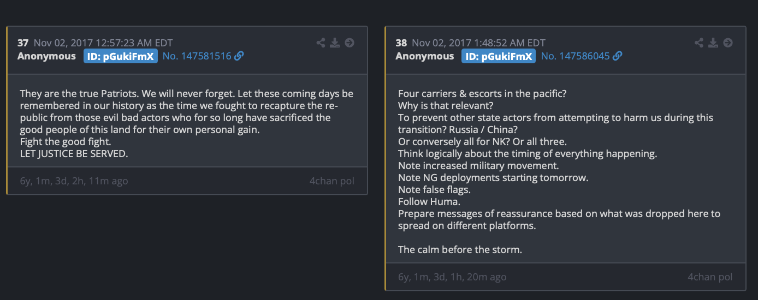Follow the No. 147586045 link

click(x=575, y=56)
